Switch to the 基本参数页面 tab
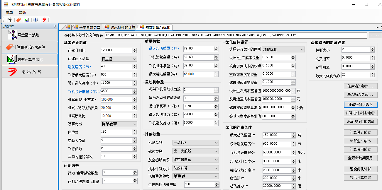382x190 pixels. point(87,28)
